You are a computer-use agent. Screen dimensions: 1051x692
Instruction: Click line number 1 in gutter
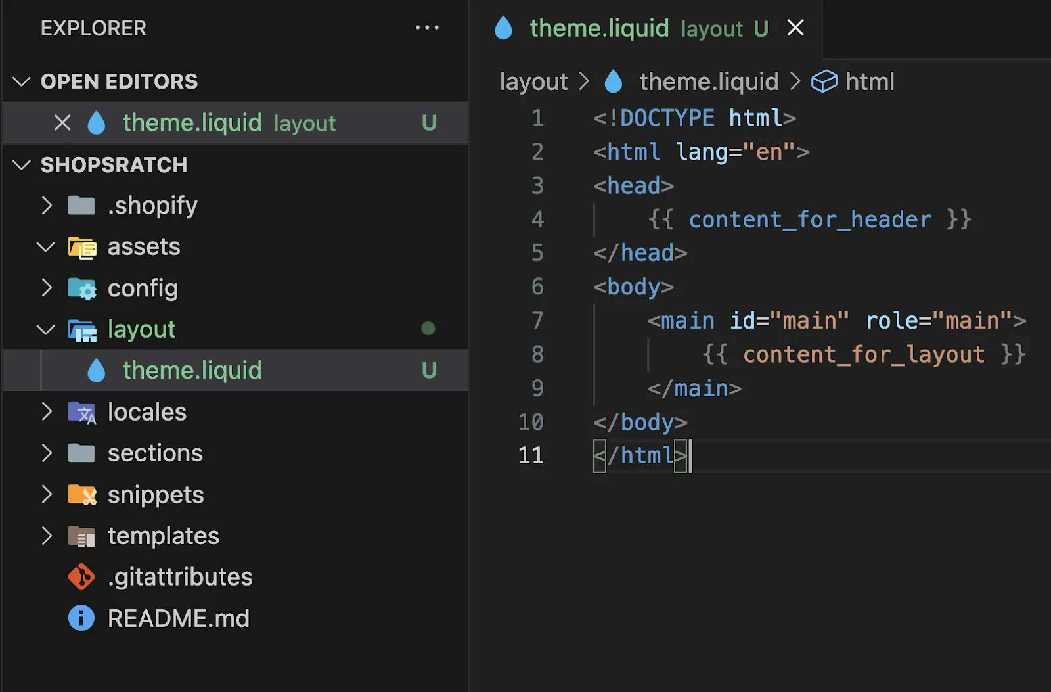tap(537, 118)
